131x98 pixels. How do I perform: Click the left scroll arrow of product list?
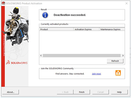41,56
